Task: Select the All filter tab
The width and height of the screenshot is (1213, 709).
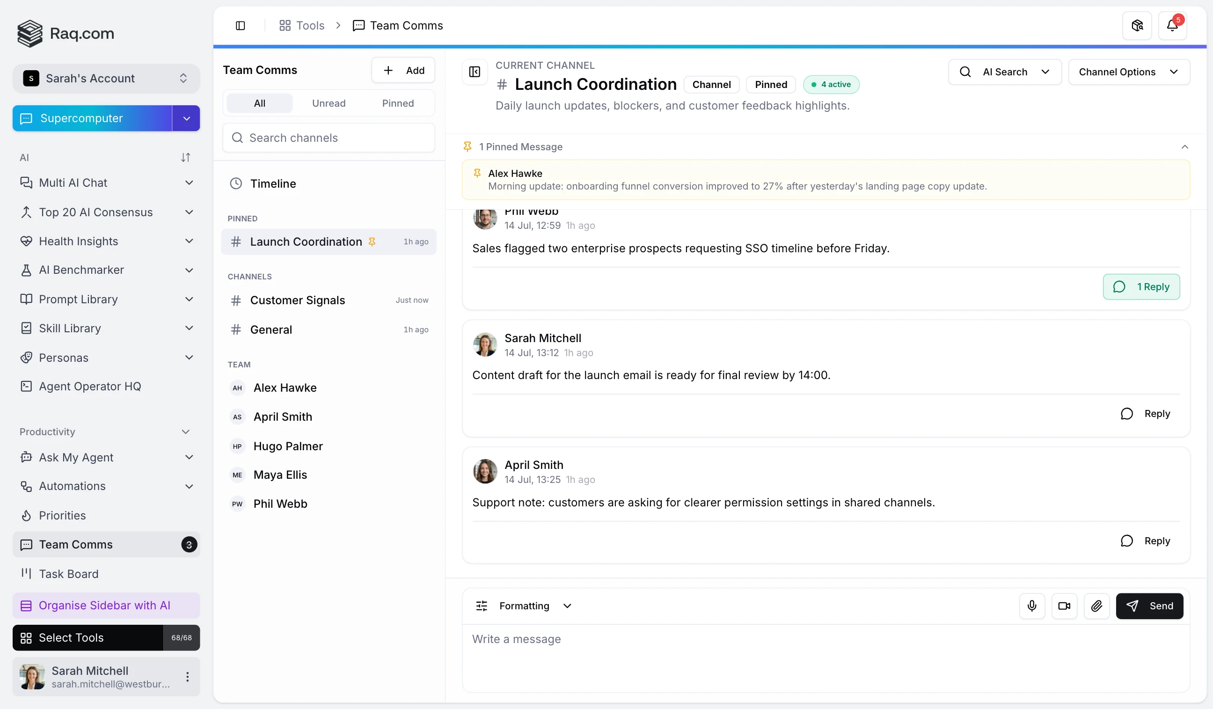Action: 259,103
